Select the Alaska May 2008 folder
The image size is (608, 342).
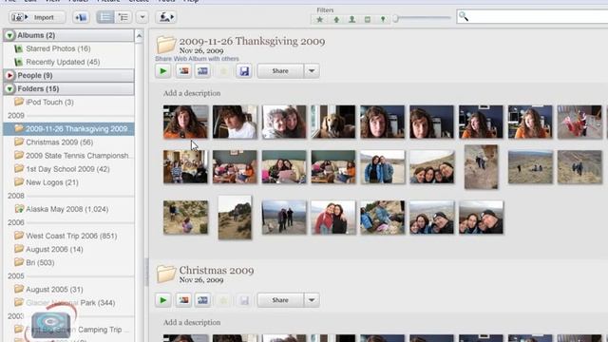[66, 209]
